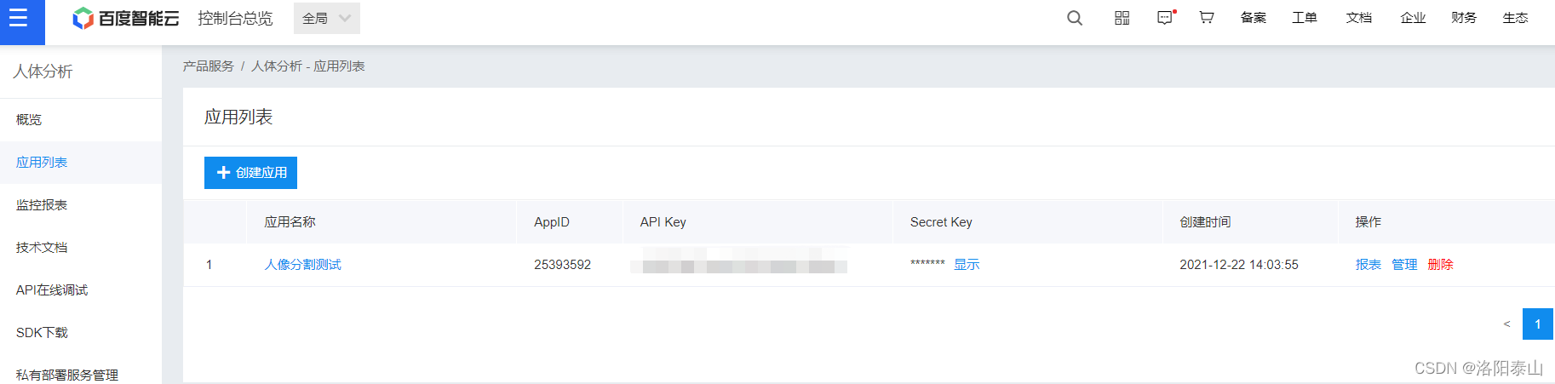The height and width of the screenshot is (384, 1555).
Task: Open the hamburger menu in top-left corner
Action: pos(19,18)
